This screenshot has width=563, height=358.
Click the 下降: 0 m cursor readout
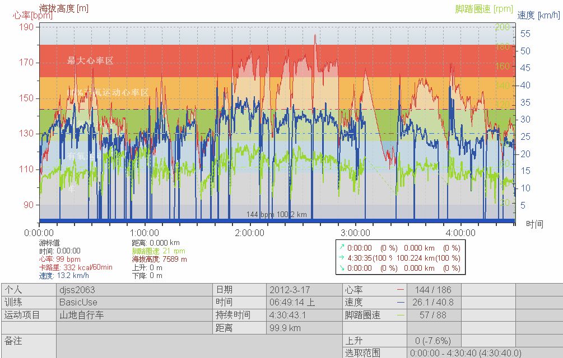tap(147, 276)
